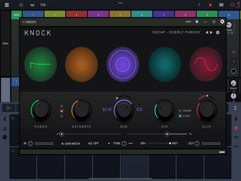
Task: Click the dry/wet mix slider handle
Action: (170, 143)
